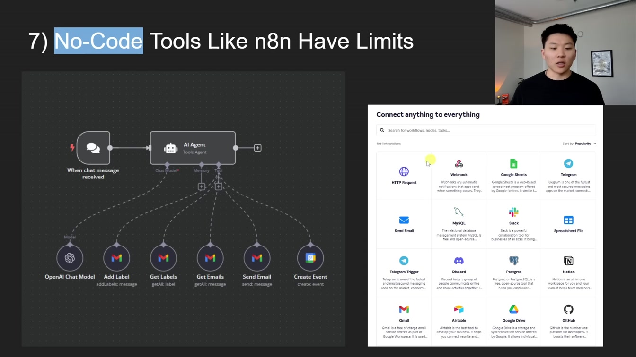The width and height of the screenshot is (636, 357).
Task: Click the 'send: message' subtitle
Action: click(257, 284)
